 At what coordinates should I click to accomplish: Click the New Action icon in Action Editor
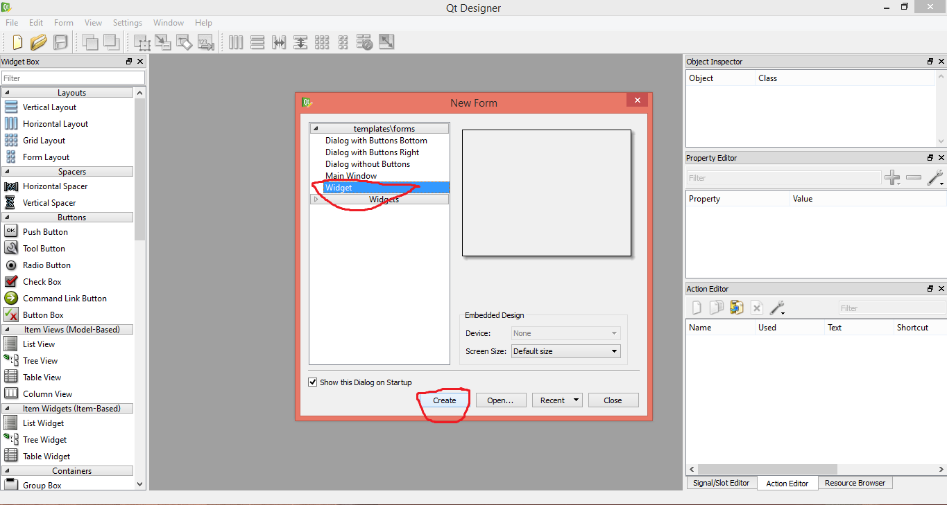[x=696, y=307]
